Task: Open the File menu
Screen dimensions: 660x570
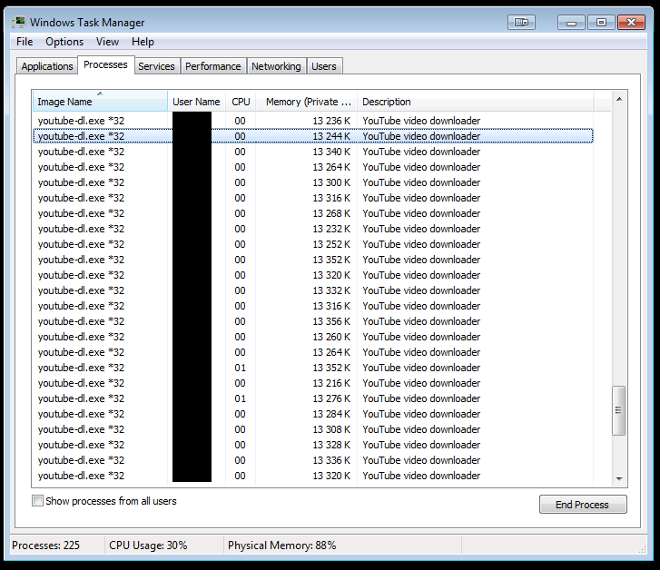Action: (25, 42)
